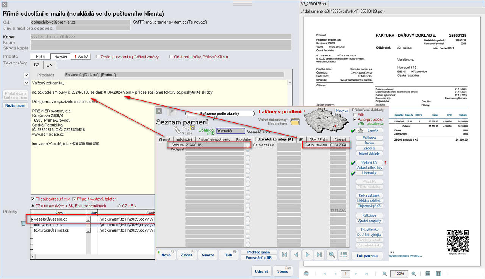Open the Volné dokumenty folder icon
The width and height of the screenshot is (485, 279).
pos(295,122)
